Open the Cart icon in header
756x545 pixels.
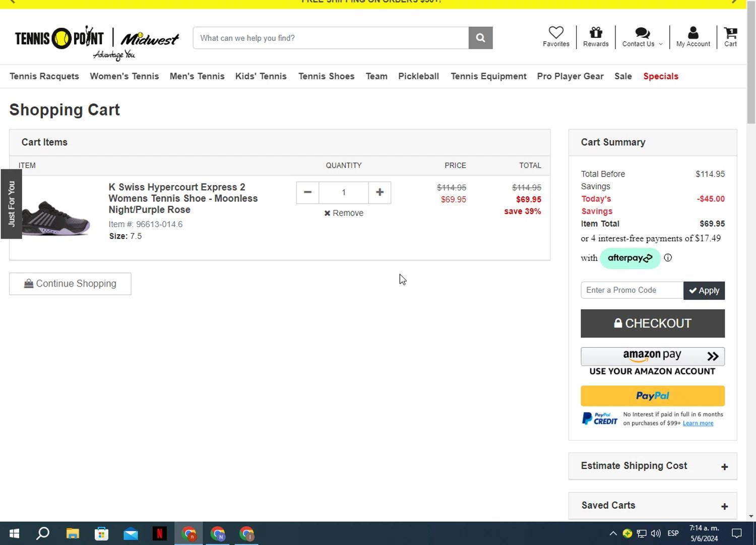coord(730,36)
